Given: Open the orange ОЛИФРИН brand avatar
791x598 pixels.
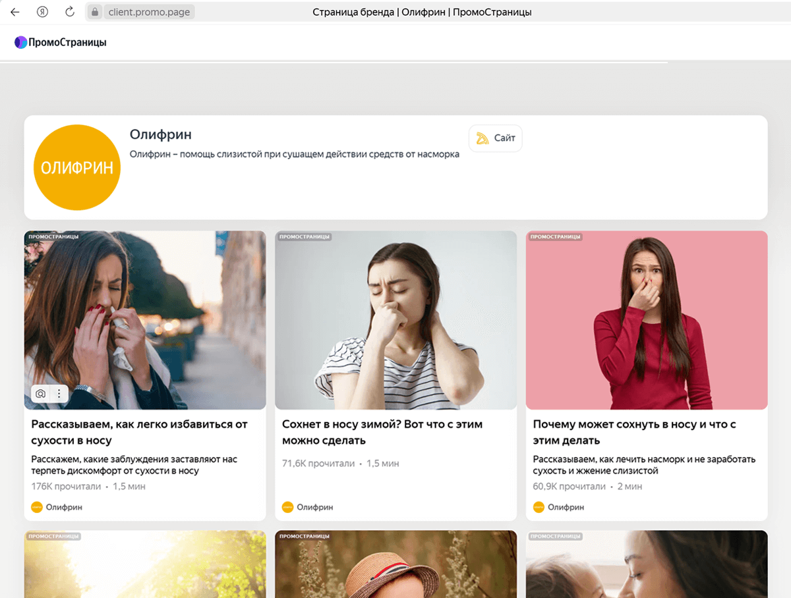Looking at the screenshot, I should click(77, 167).
